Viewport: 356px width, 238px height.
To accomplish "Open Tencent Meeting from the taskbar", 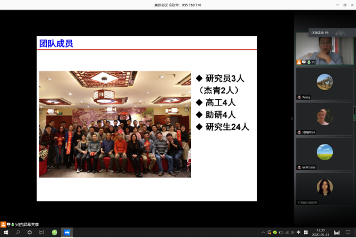I will coord(67,232).
